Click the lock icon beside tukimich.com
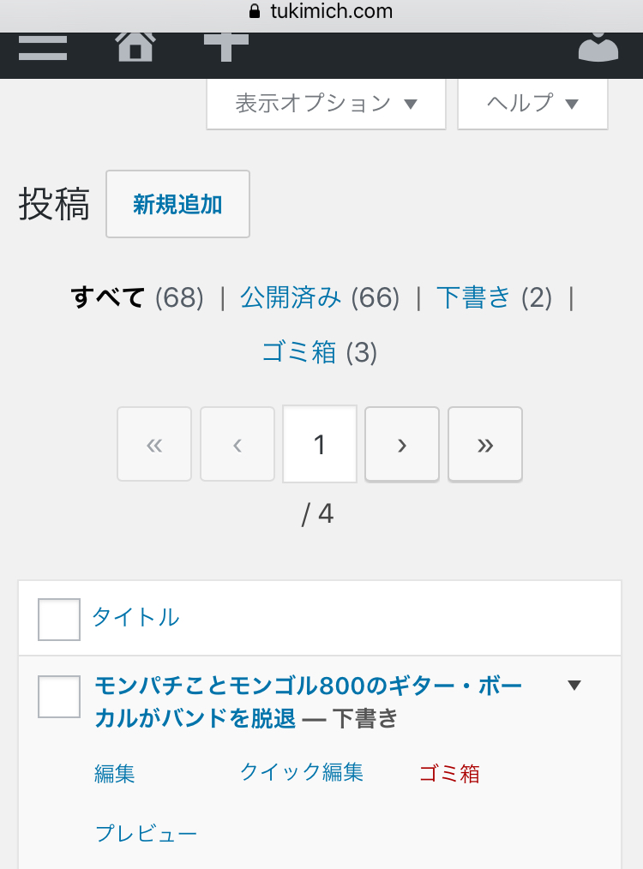The image size is (643, 869). pyautogui.click(x=255, y=11)
